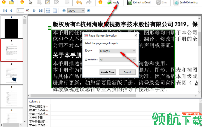The width and height of the screenshot is (202, 127).
Task: Zoom in with the plus icon
Action: (x=88, y=11)
